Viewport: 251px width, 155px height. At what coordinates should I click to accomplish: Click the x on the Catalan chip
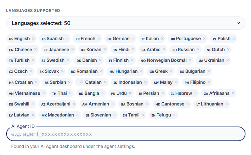tap(105, 82)
